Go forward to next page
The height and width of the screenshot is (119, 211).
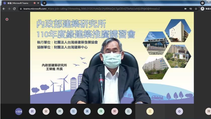tap(9, 9)
